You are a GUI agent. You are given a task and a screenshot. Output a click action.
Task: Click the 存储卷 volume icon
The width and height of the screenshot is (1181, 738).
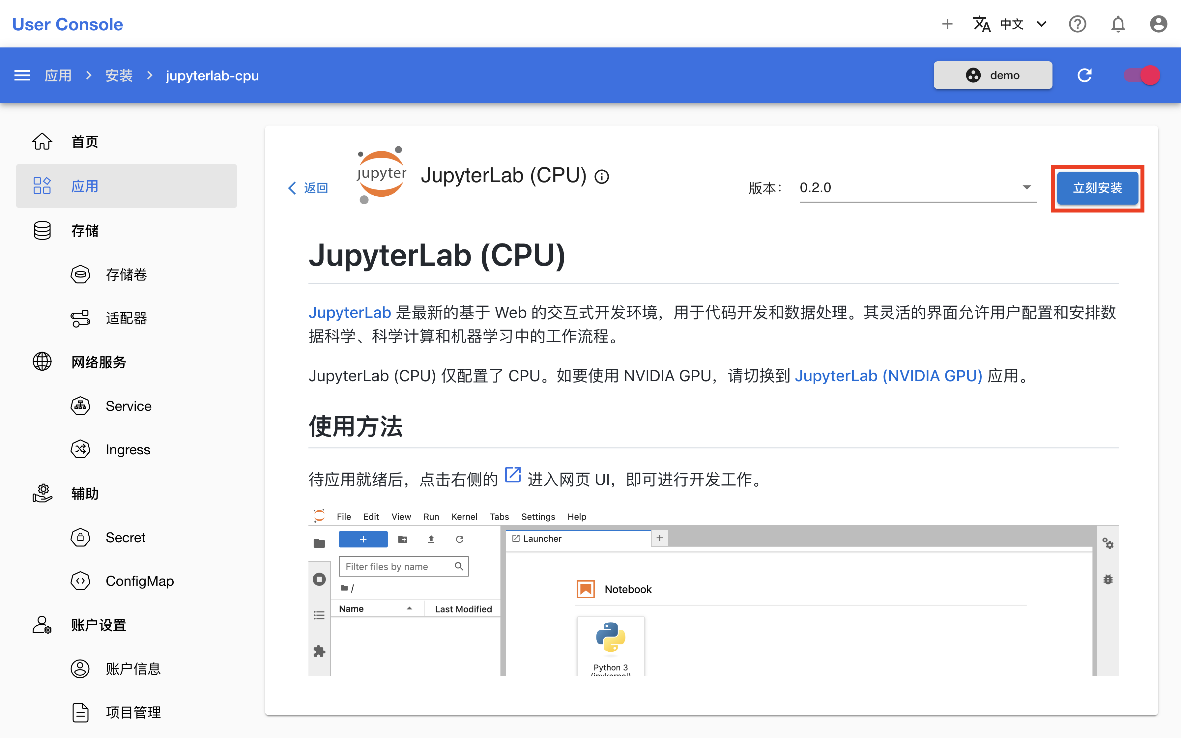click(x=80, y=274)
